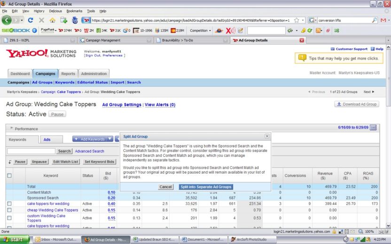Pause the active ad group status
The width and height of the screenshot is (391, 244).
tap(57, 114)
